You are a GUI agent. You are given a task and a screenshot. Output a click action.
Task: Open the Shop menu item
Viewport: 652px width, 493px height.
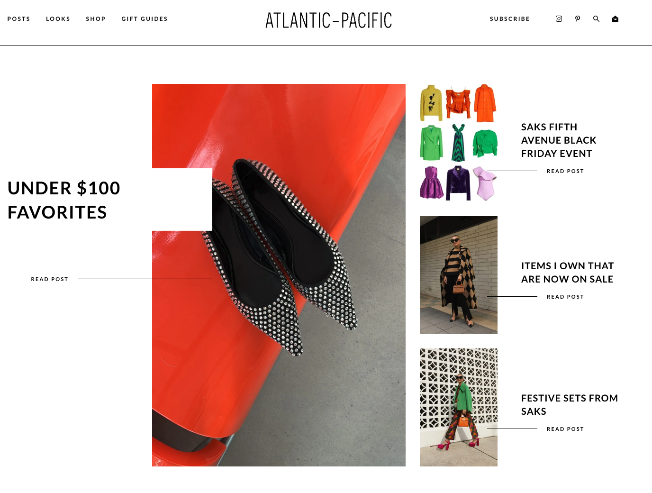pyautogui.click(x=96, y=19)
